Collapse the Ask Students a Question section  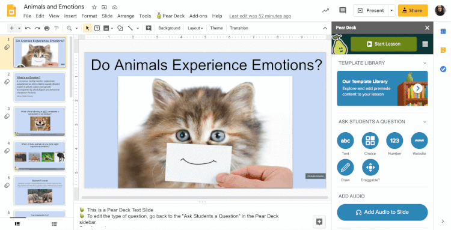tap(425, 122)
